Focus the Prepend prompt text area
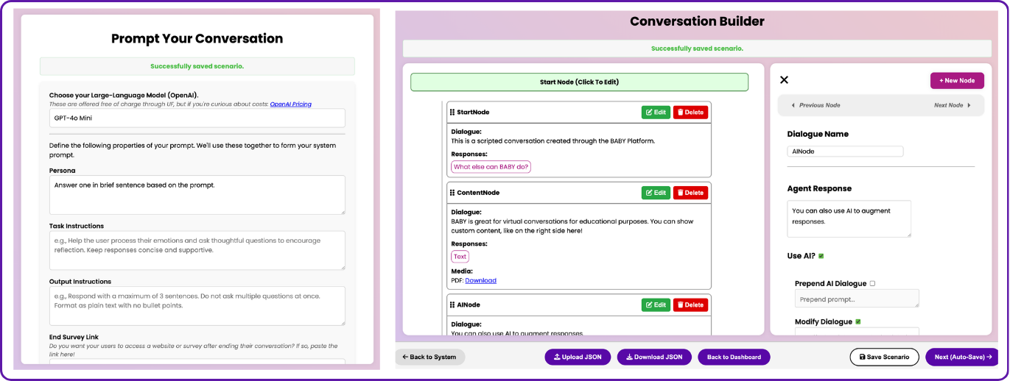Viewport: 1010px width, 381px height. click(857, 298)
